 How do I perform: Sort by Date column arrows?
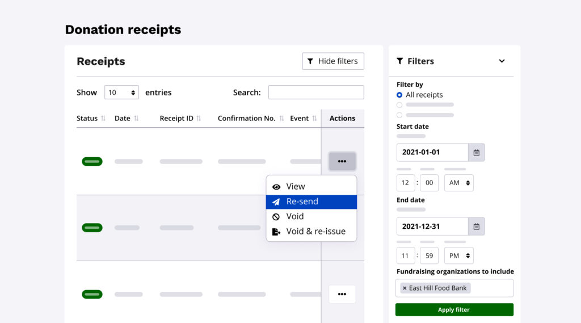point(136,119)
